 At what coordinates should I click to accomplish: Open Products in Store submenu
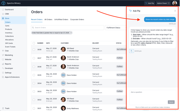[x=9, y=29]
